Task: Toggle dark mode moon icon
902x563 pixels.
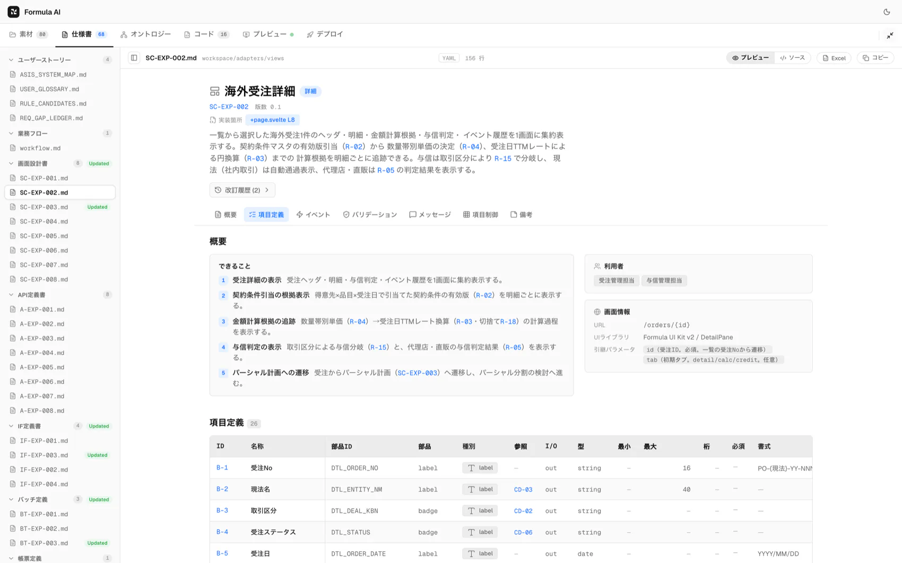Action: tap(887, 12)
